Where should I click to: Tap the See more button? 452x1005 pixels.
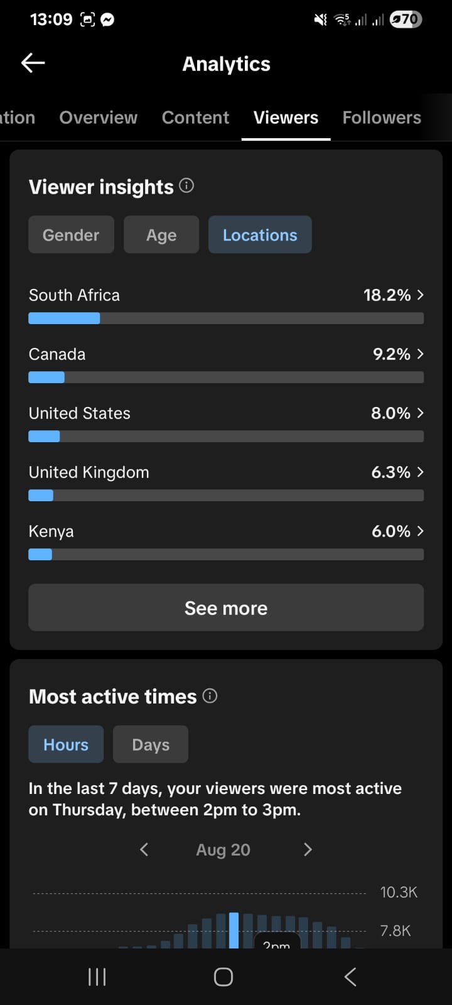(226, 607)
